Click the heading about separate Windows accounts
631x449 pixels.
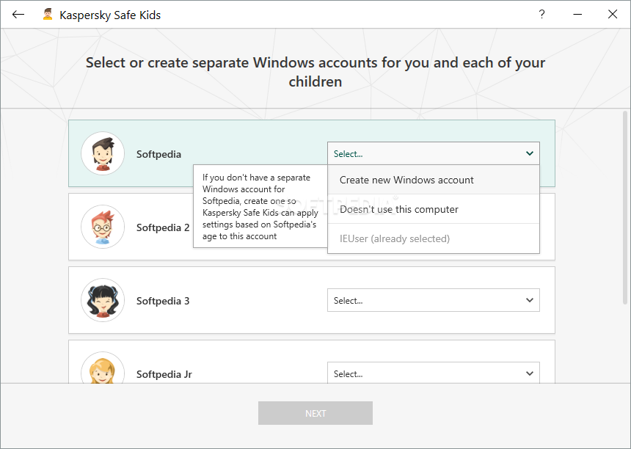pyautogui.click(x=315, y=72)
